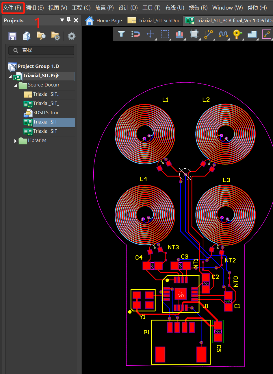The width and height of the screenshot is (273, 374).
Task: Click the U1 designator label
Action: point(205,306)
